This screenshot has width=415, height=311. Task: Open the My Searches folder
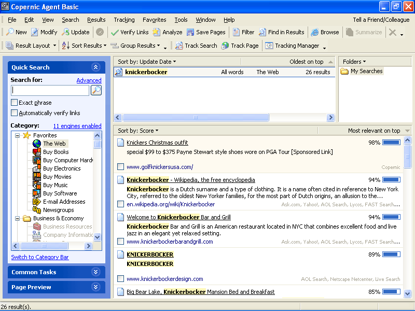coord(367,71)
